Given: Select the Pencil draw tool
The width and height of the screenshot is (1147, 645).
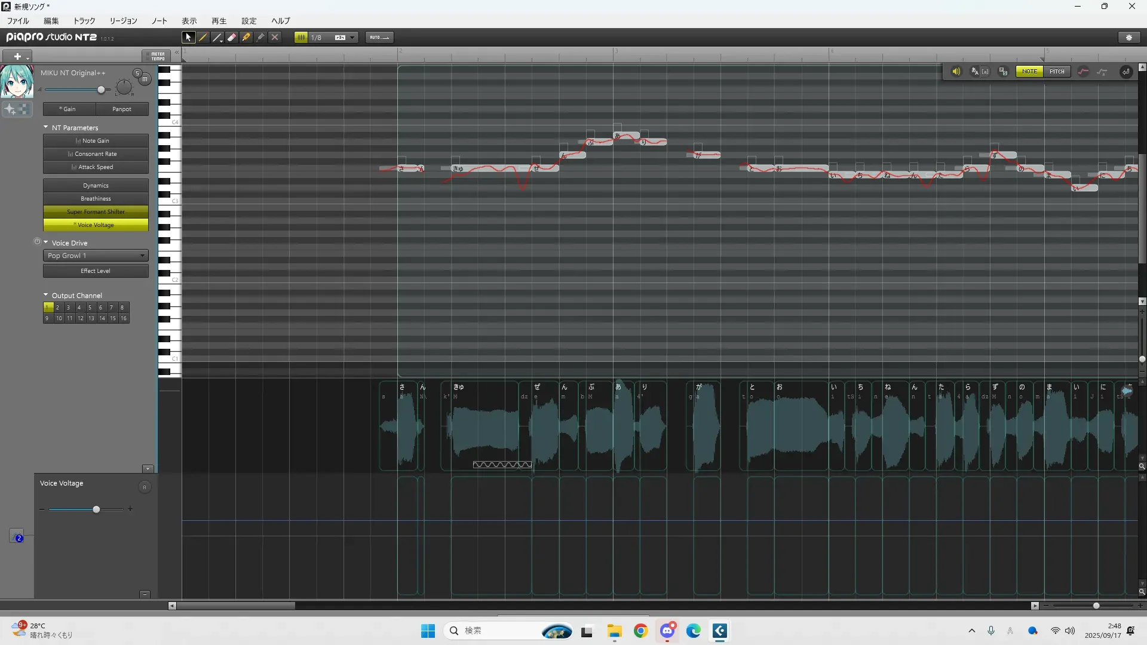Looking at the screenshot, I should [203, 37].
